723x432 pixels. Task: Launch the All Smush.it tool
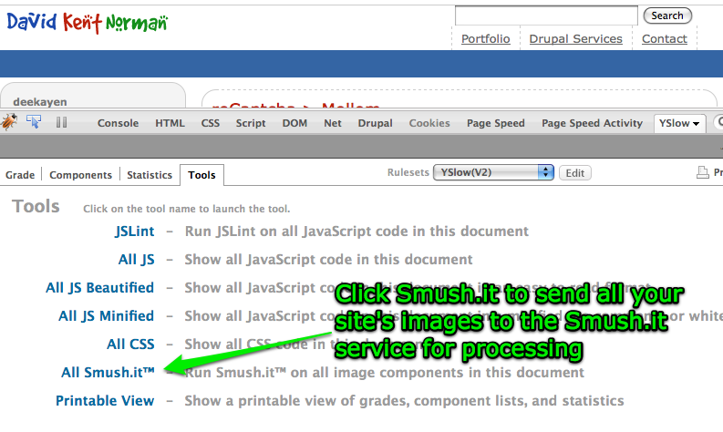108,373
